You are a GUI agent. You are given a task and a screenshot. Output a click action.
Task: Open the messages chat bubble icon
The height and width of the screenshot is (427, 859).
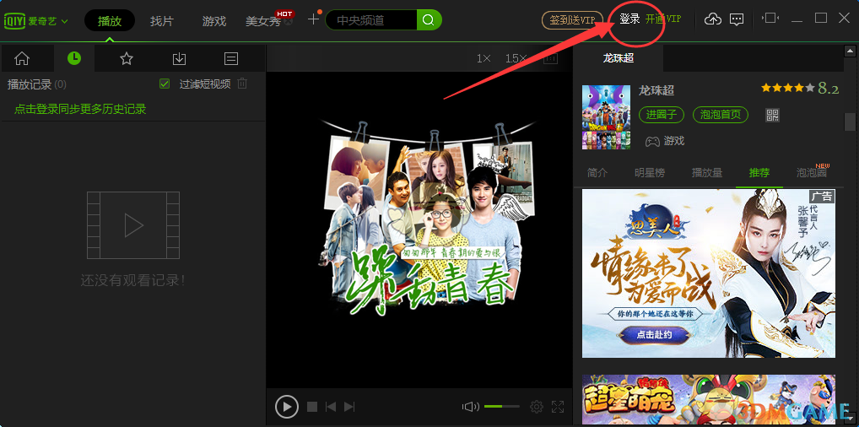coord(737,19)
